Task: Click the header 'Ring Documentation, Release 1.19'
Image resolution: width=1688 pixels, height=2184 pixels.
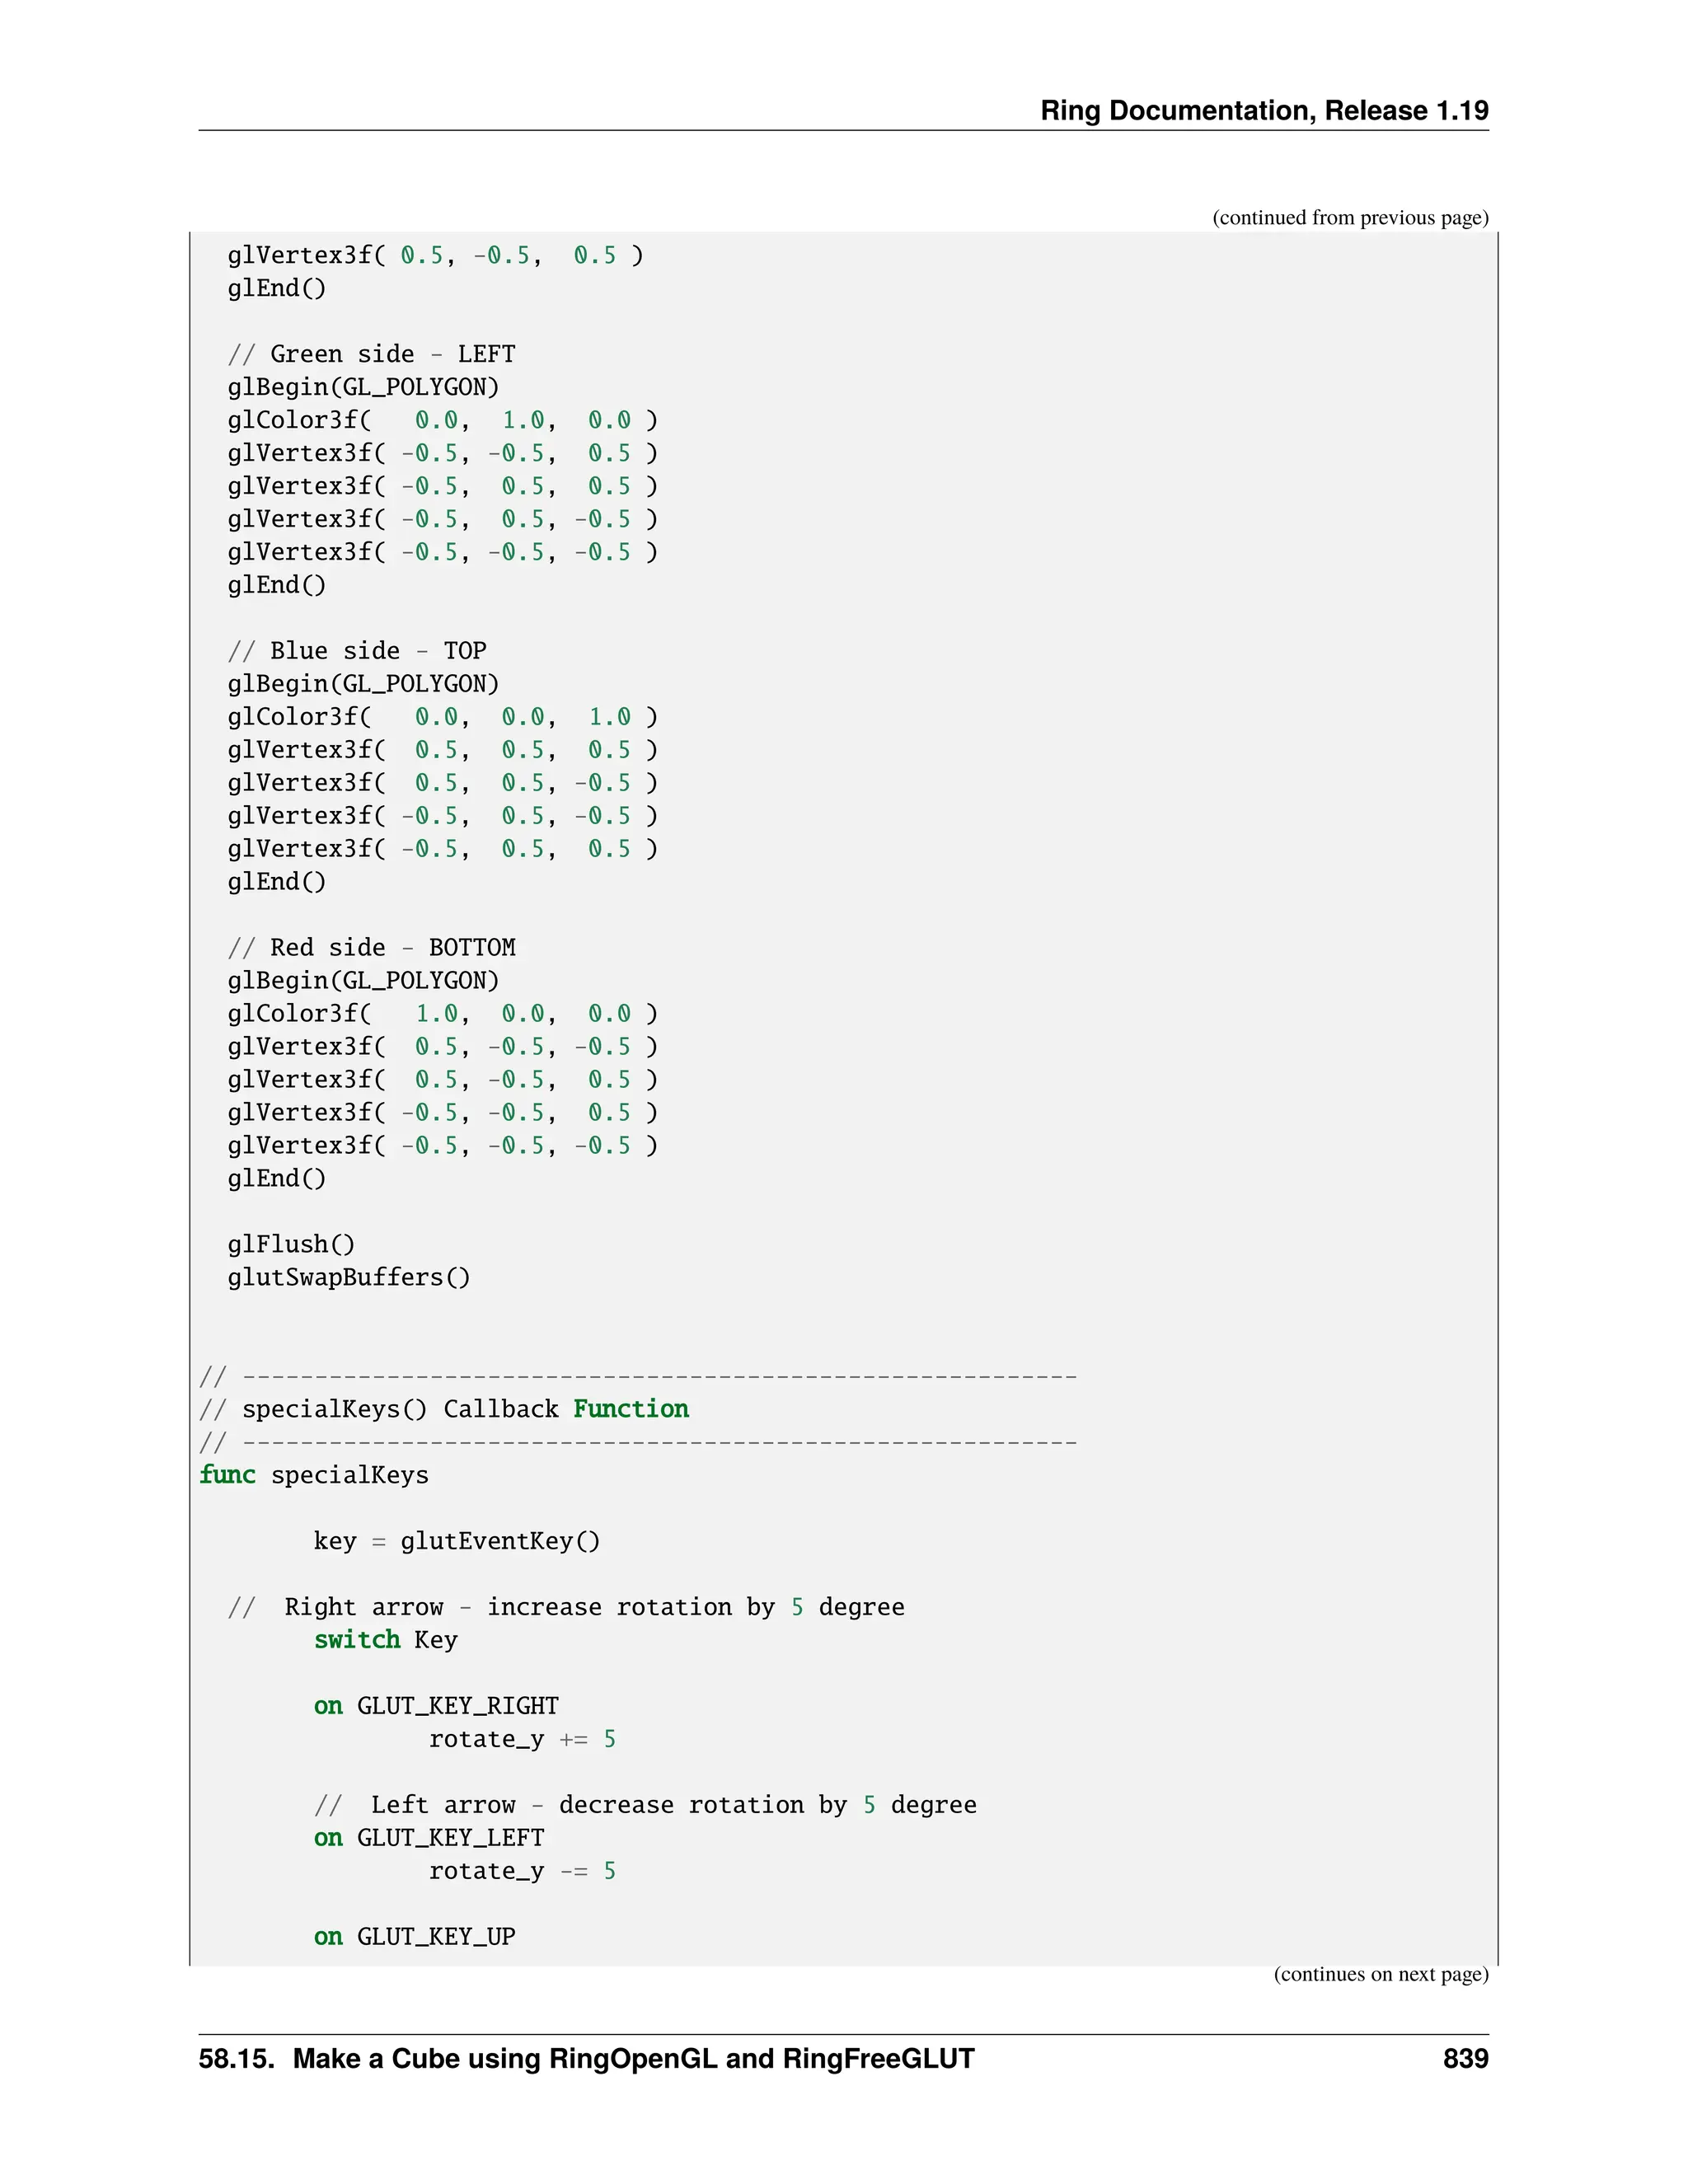Action: (1264, 111)
